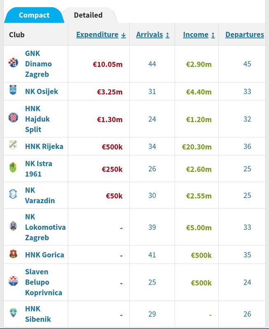Click the NK Varazdin club crest
The height and width of the screenshot is (329, 269).
tap(13, 194)
